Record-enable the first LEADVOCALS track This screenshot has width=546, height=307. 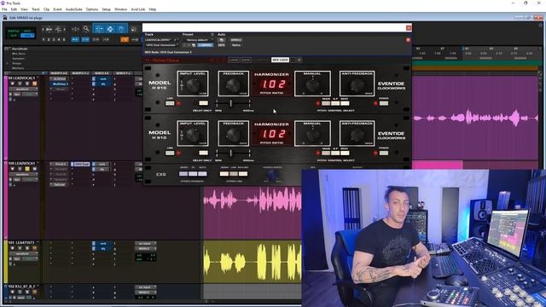(x=13, y=84)
